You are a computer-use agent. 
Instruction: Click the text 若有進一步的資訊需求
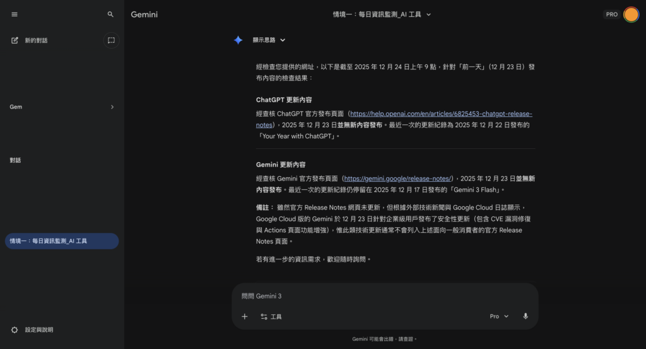tap(288, 259)
